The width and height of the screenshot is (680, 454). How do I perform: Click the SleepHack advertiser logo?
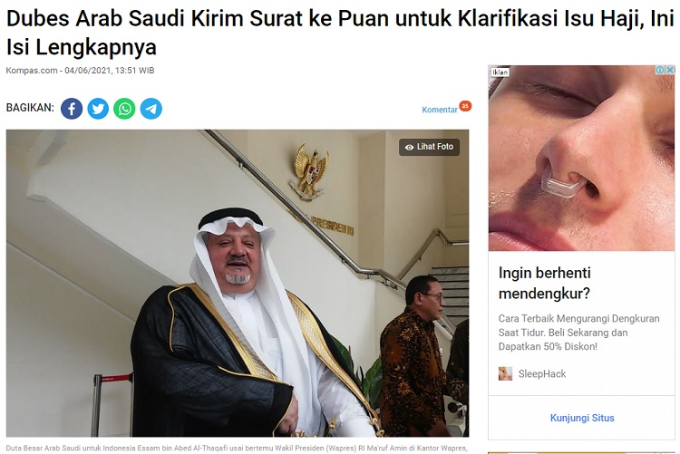pyautogui.click(x=505, y=373)
